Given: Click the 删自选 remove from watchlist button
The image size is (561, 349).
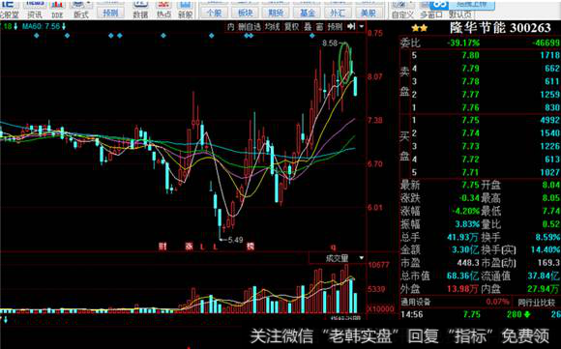Looking at the screenshot, I should [x=250, y=26].
